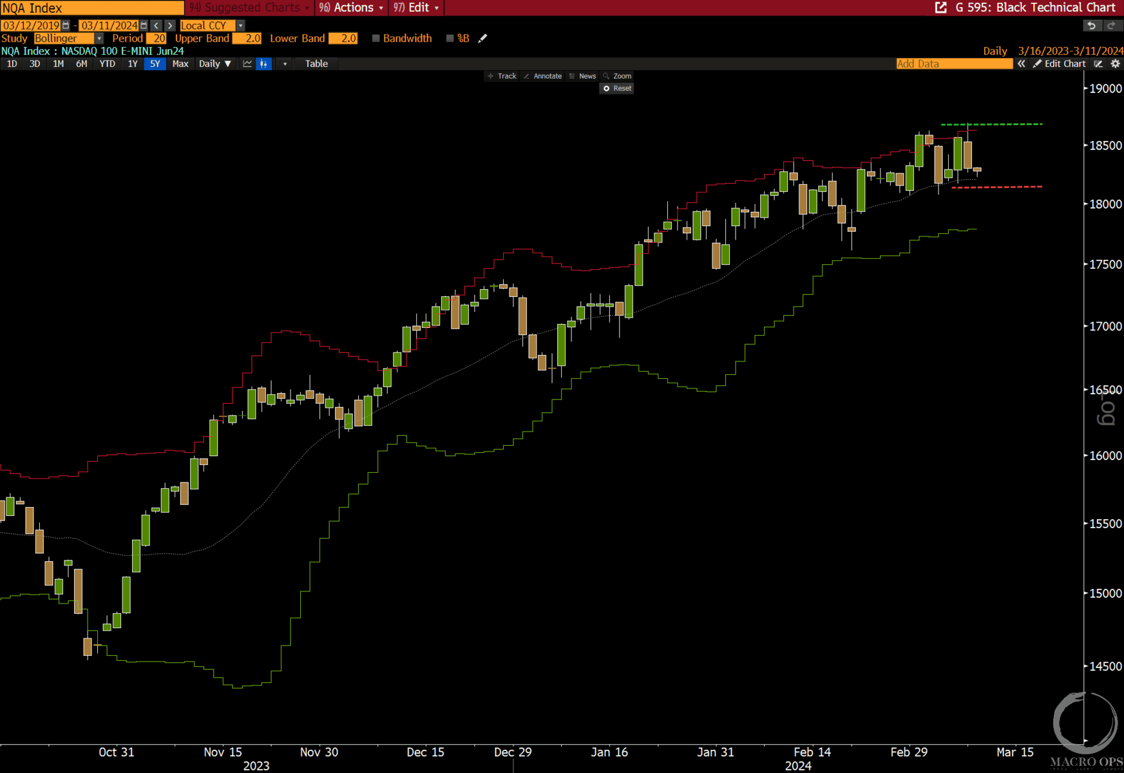Select the Max time range
Screen dimensions: 1124x773
tap(180, 64)
